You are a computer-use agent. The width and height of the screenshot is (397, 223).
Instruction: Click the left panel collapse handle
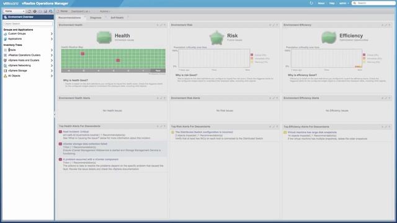[x=55, y=115]
